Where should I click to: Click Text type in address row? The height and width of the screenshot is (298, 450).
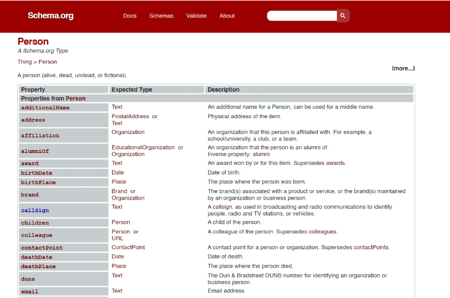coord(117,123)
